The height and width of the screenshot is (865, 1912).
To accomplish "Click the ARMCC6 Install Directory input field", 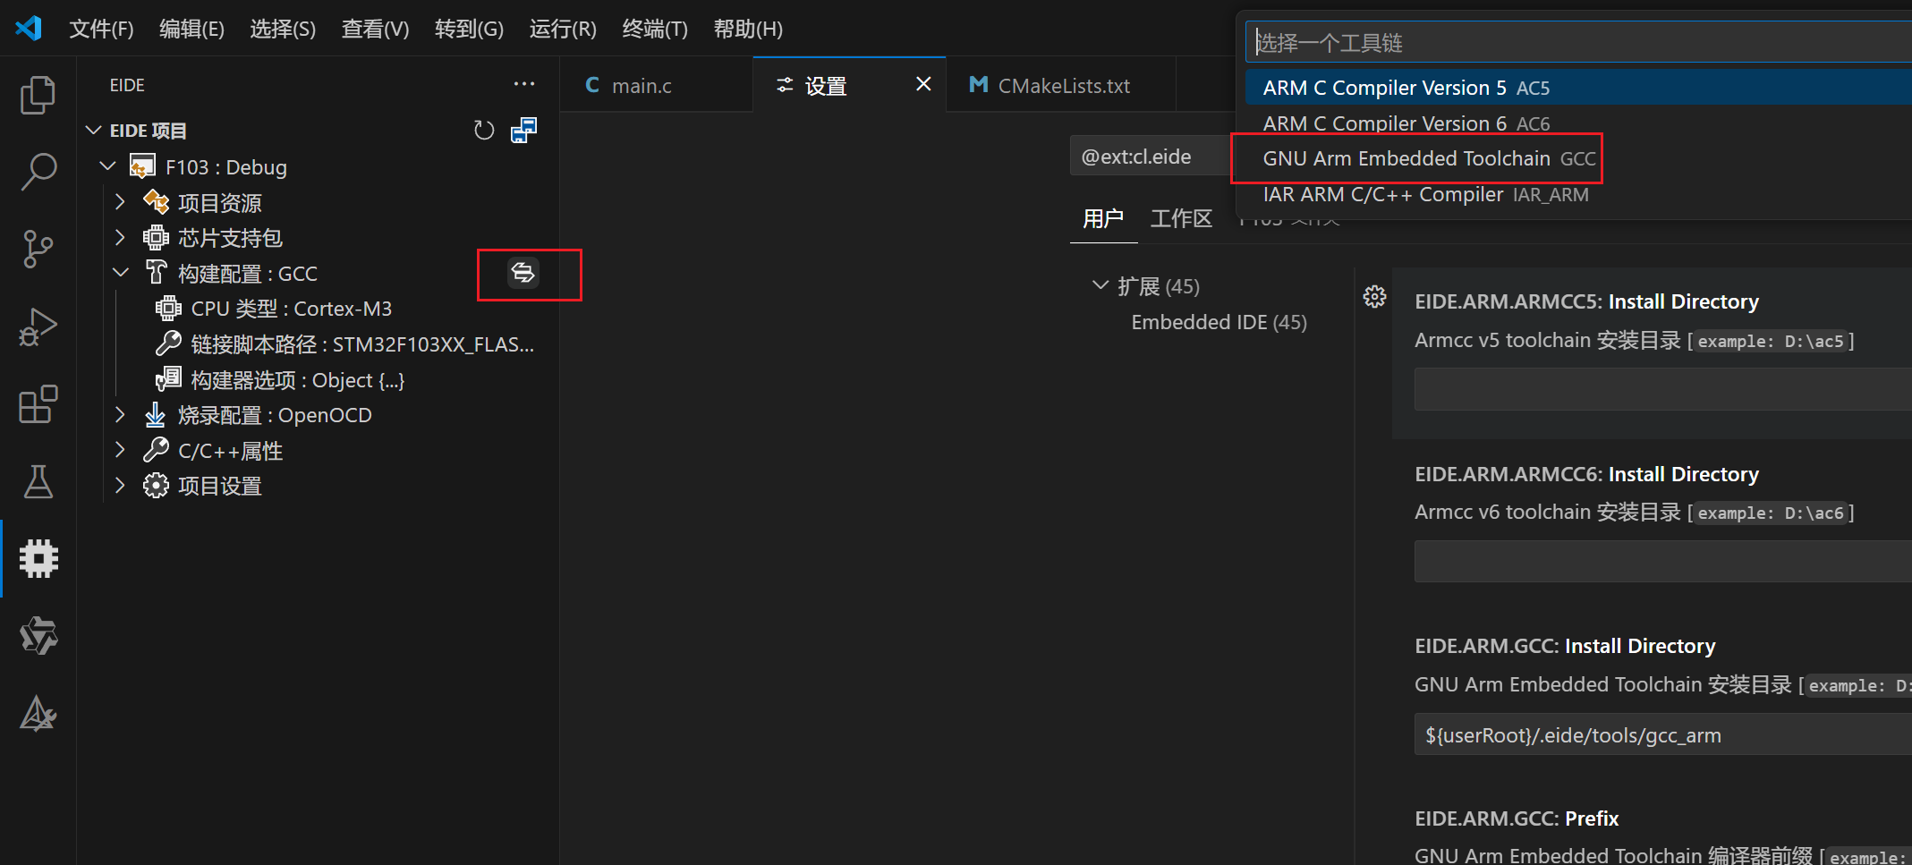I will [x=1662, y=562].
